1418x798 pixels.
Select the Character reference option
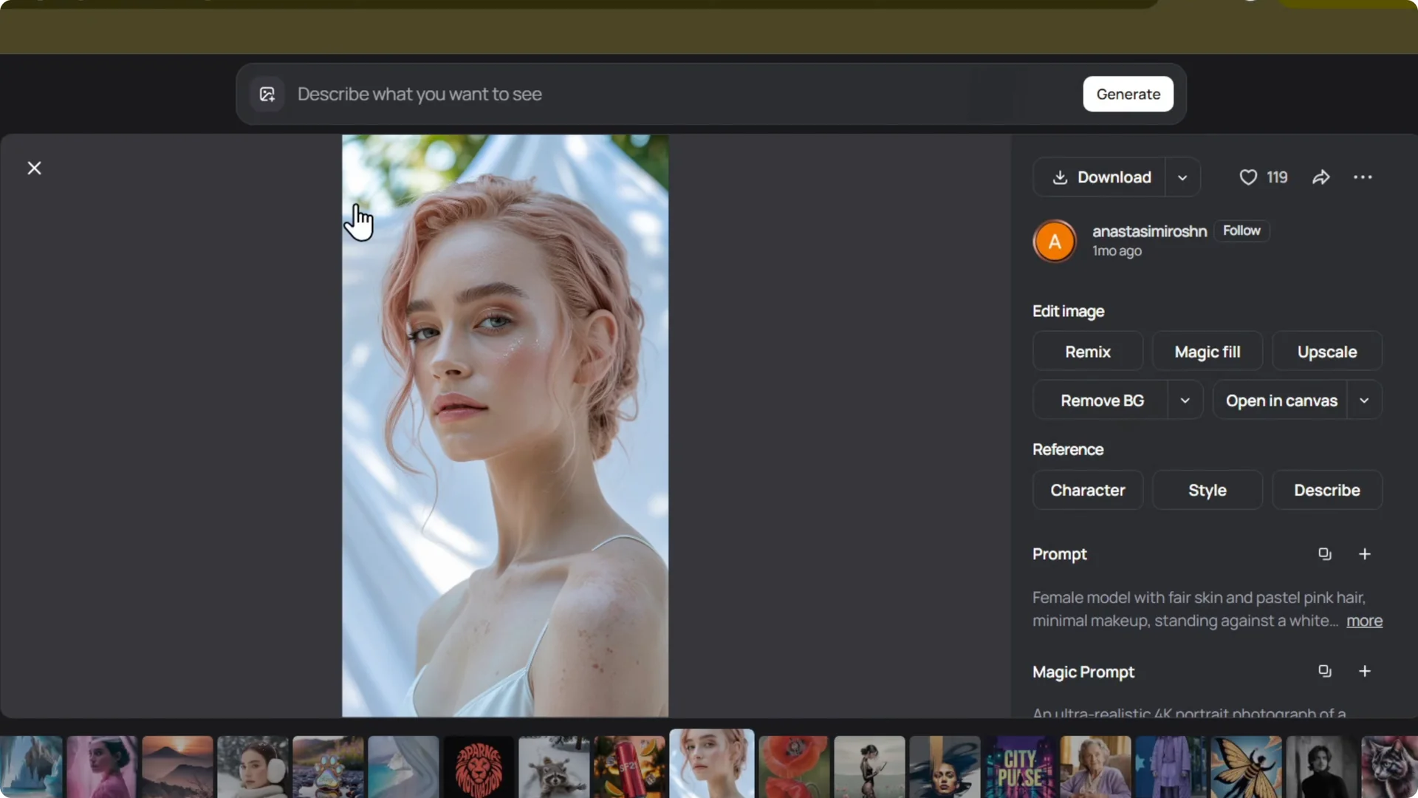coord(1088,490)
